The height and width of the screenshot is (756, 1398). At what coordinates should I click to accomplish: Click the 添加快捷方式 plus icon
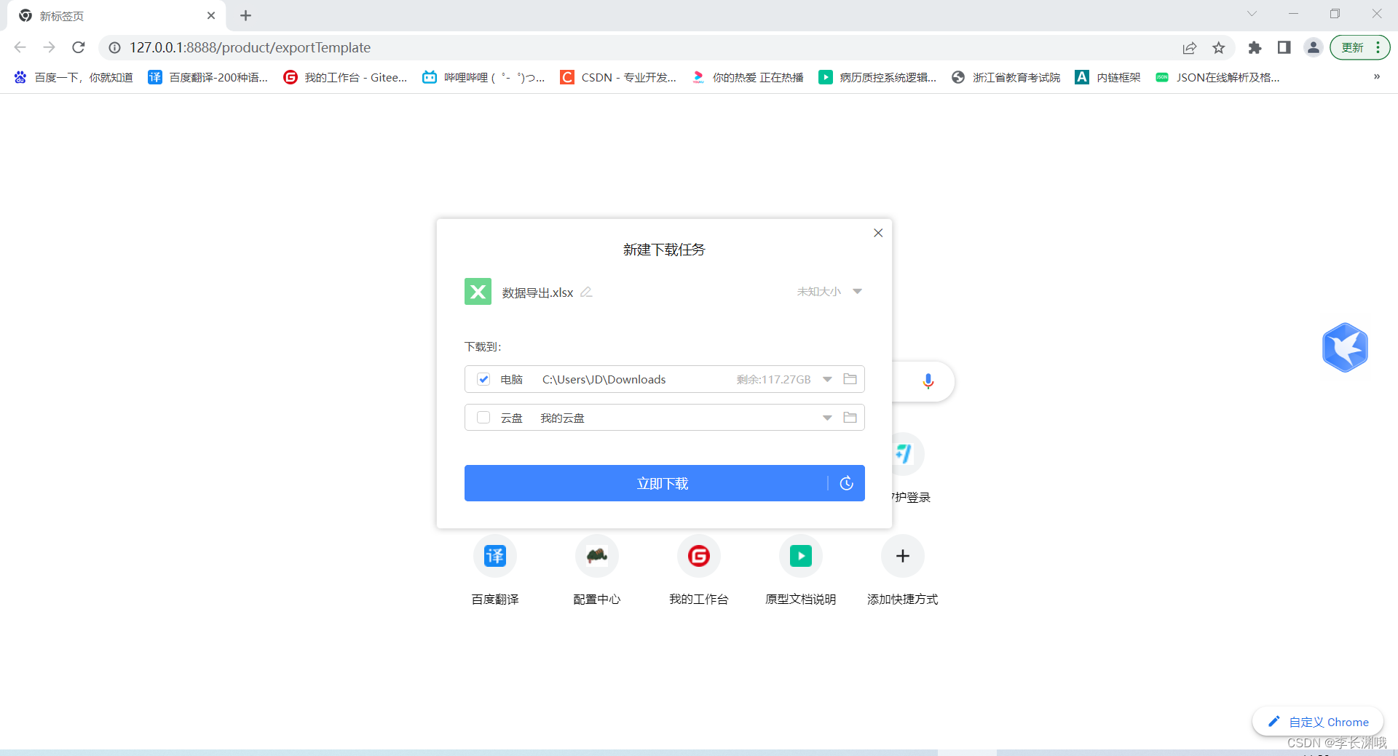click(901, 555)
